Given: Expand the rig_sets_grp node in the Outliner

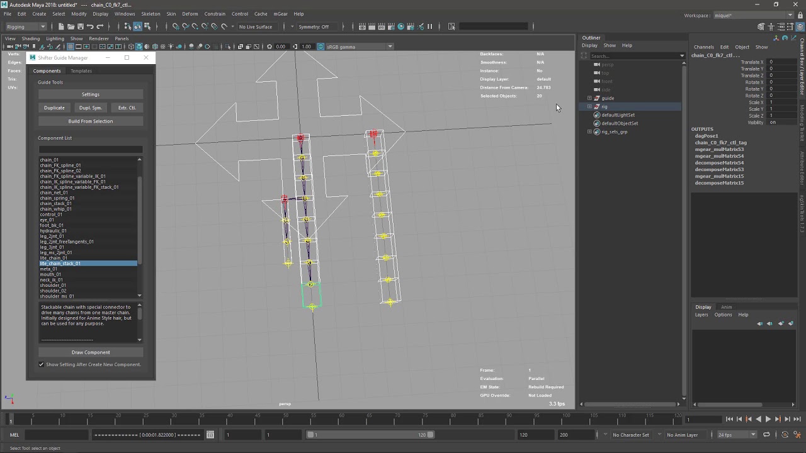Looking at the screenshot, I should [x=589, y=131].
